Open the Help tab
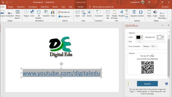 (x=70, y=7)
